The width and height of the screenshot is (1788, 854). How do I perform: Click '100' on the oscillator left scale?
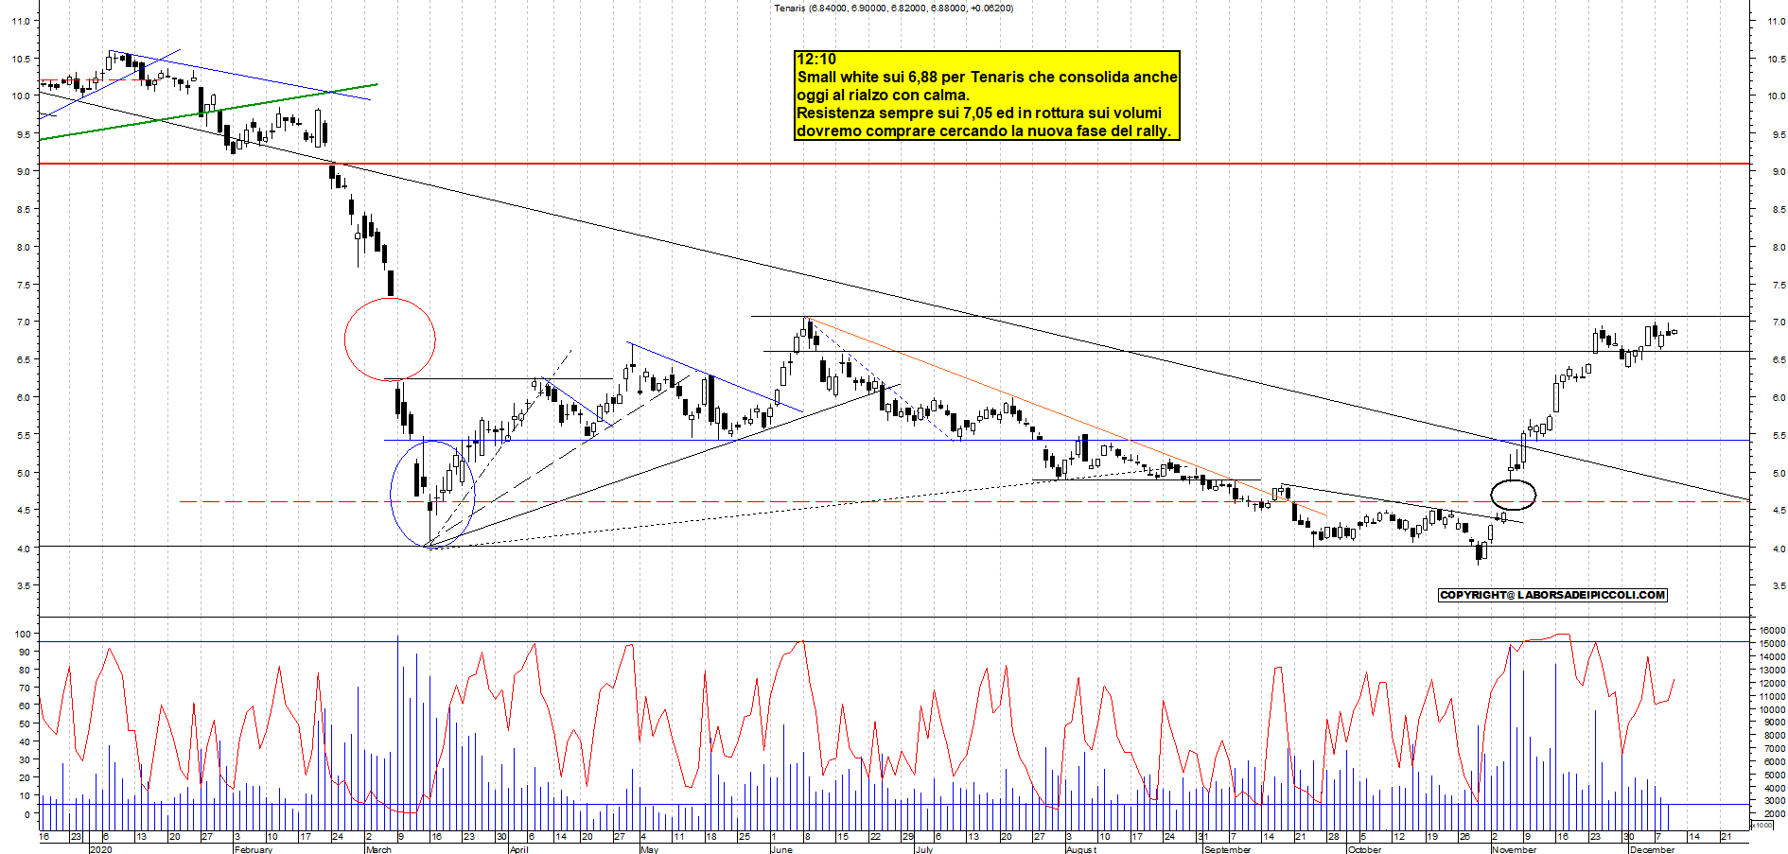[x=23, y=634]
